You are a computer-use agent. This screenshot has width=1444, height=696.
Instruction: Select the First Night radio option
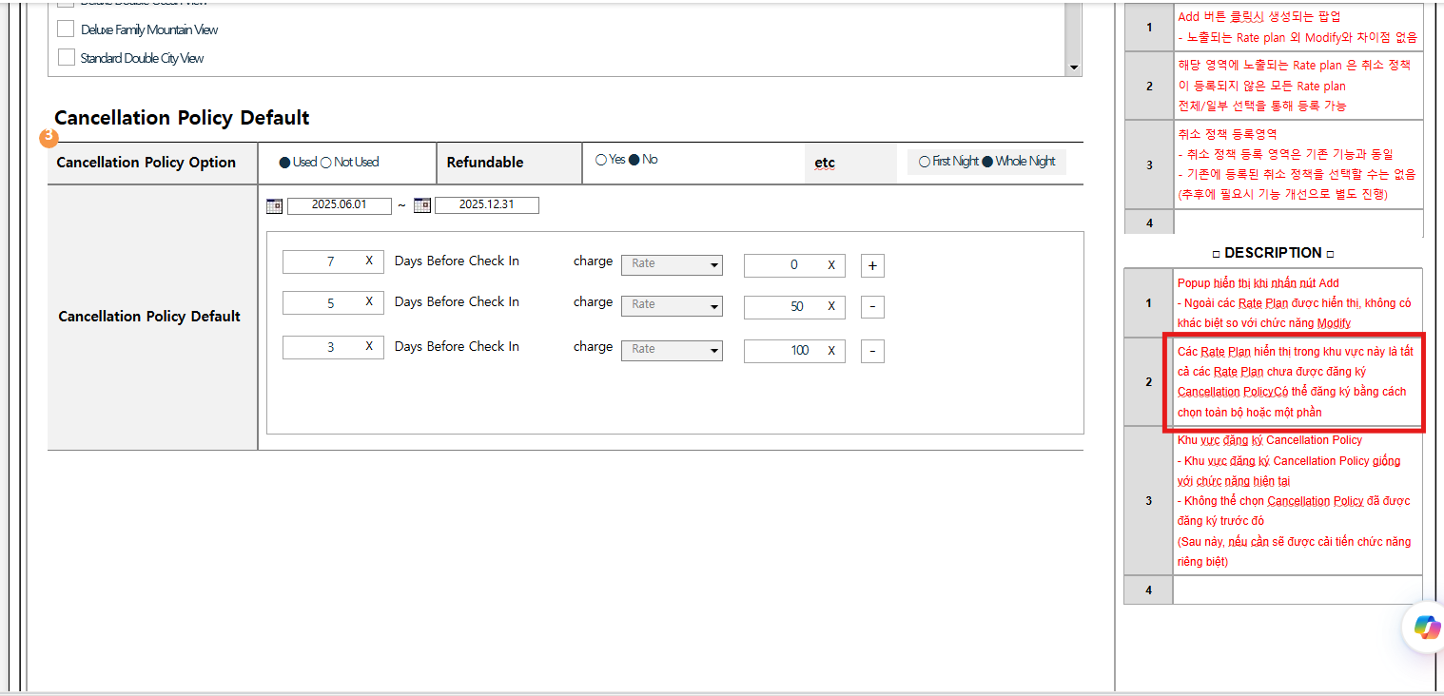tap(925, 162)
